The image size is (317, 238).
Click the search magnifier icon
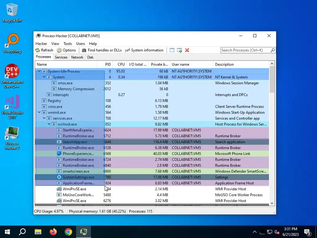[272, 50]
